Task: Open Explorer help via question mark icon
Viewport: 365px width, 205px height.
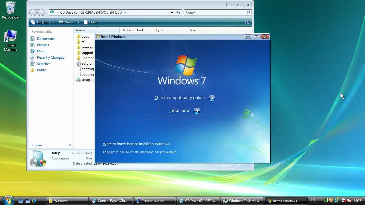Action: point(247,22)
